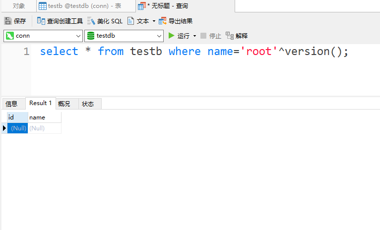
Task: Open the Profile (概况) tab
Action: pyautogui.click(x=64, y=104)
